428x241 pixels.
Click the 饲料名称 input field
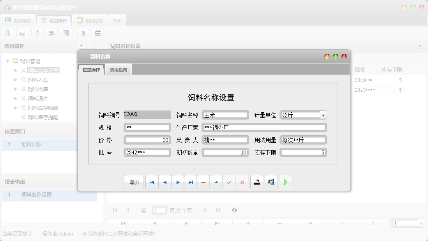click(225, 115)
